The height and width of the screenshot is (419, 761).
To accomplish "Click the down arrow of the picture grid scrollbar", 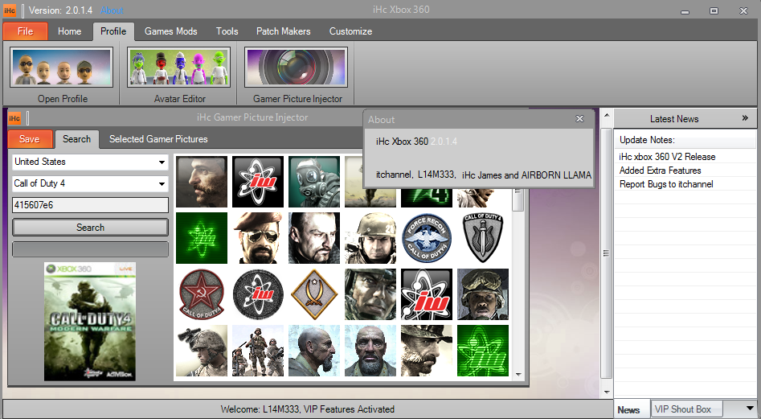I will tap(518, 374).
